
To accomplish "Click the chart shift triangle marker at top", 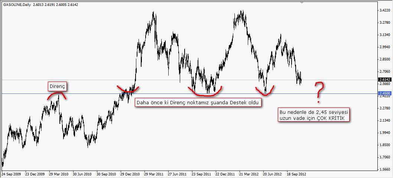I will pyautogui.click(x=302, y=2).
